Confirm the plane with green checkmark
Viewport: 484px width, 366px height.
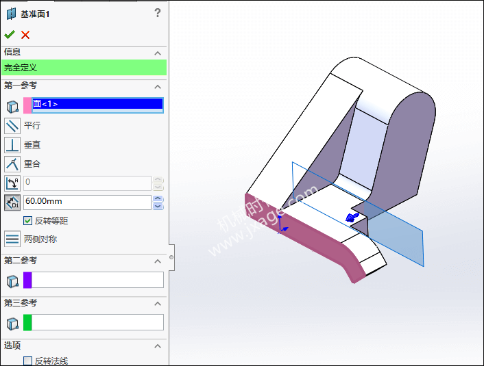pos(10,34)
